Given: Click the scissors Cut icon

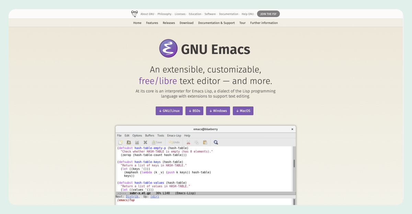Looking at the screenshot, I should (188, 142).
